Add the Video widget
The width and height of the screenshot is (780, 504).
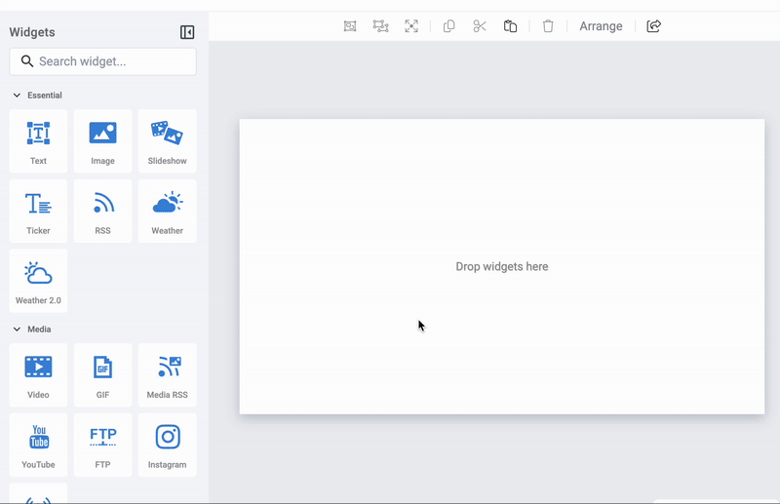click(x=38, y=375)
